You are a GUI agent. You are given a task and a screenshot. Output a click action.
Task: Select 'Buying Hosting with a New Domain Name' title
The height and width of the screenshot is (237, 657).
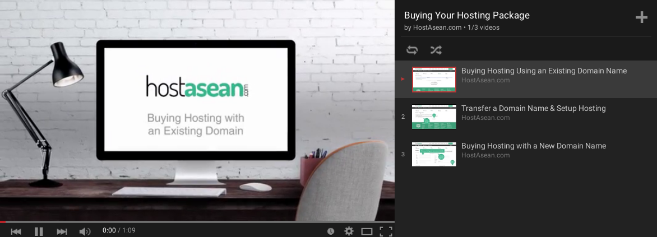[x=534, y=146]
